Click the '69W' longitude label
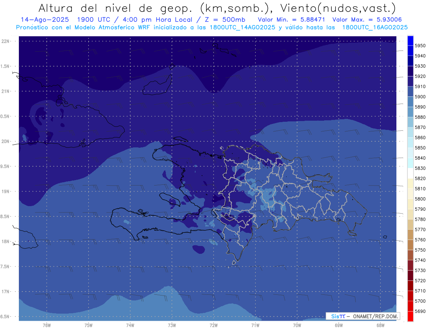Viewport: 427px width, 330px height. tap(339, 325)
